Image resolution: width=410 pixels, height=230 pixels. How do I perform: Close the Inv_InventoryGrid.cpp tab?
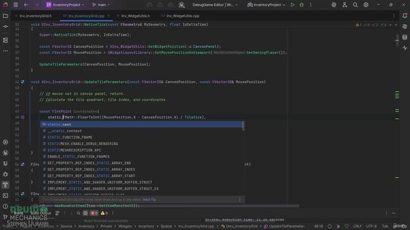108,16
